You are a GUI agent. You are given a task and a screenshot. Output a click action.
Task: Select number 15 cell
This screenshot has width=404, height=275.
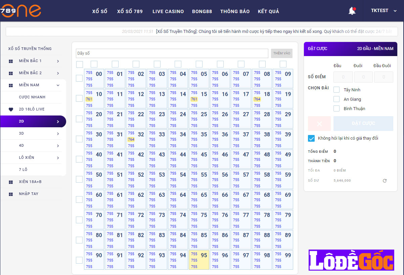(199, 99)
